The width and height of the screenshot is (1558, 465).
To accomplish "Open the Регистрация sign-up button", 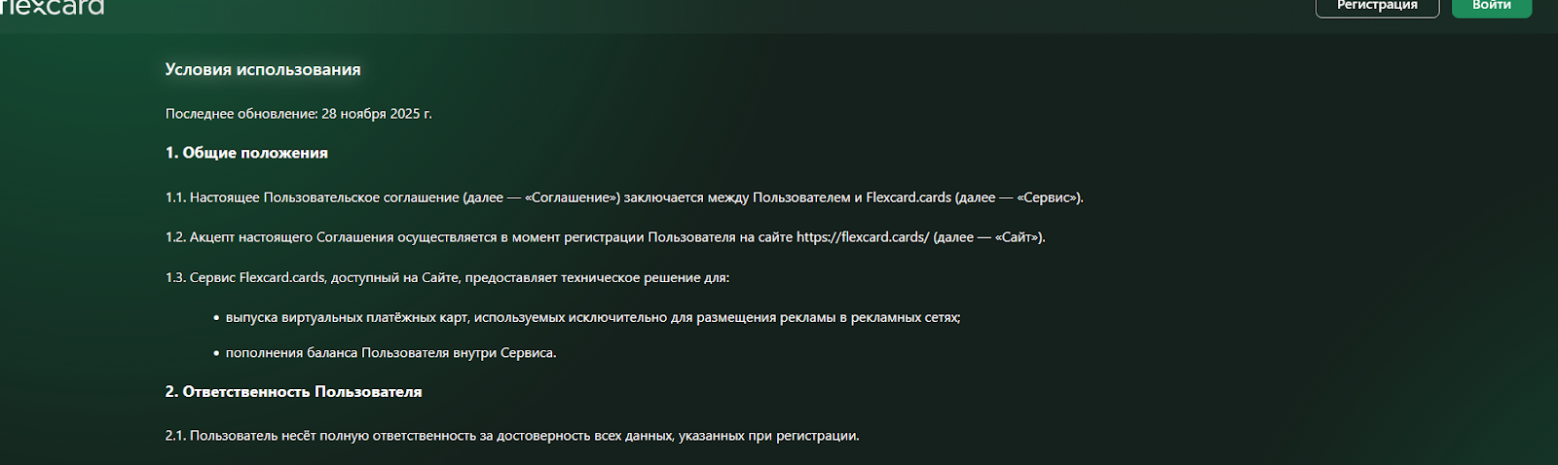I will [x=1377, y=7].
